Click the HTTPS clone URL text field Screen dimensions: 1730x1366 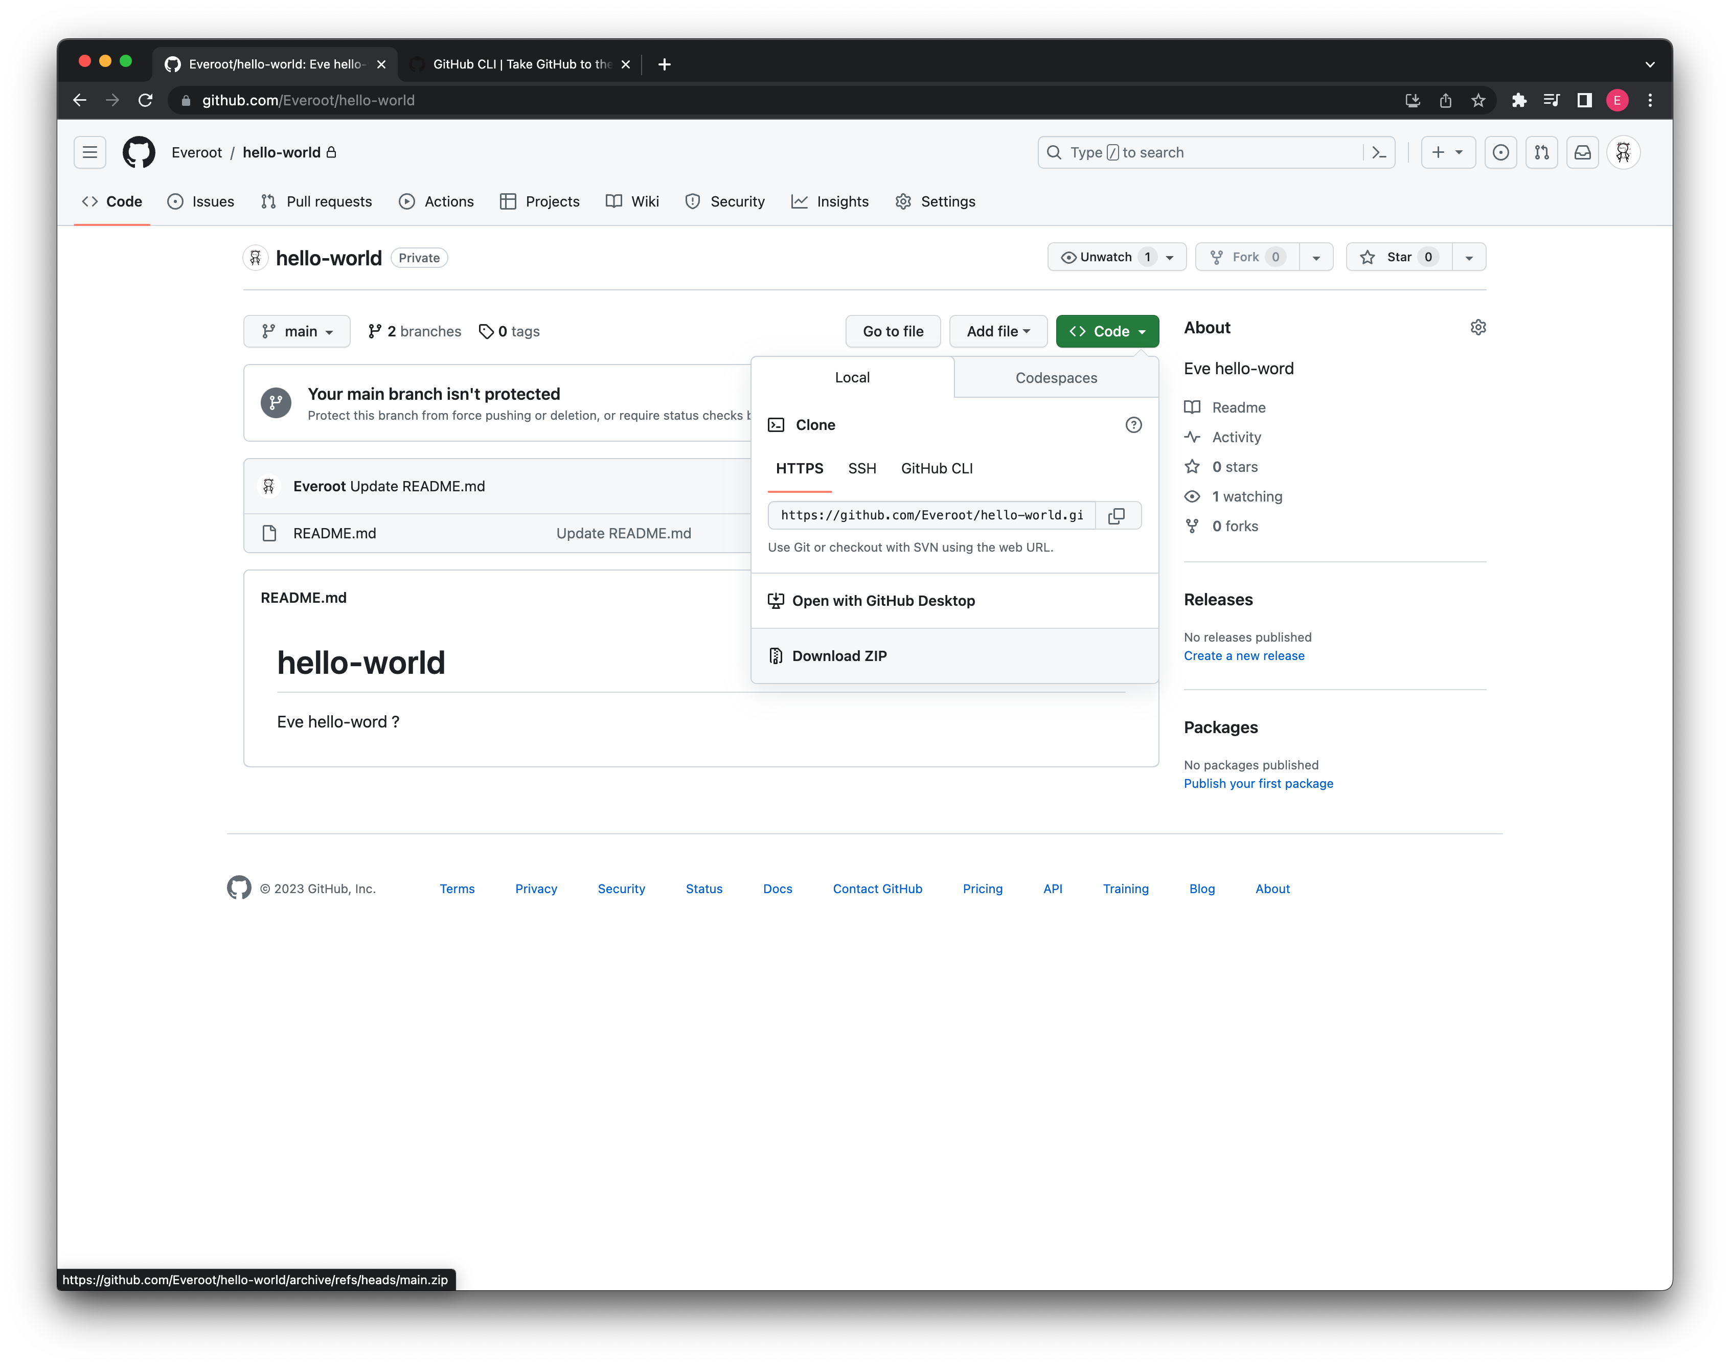pyautogui.click(x=932, y=516)
